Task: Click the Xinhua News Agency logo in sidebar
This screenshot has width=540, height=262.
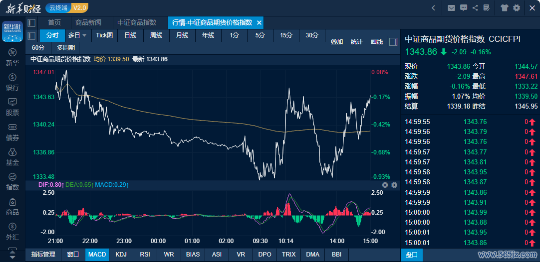Action: [x=12, y=31]
